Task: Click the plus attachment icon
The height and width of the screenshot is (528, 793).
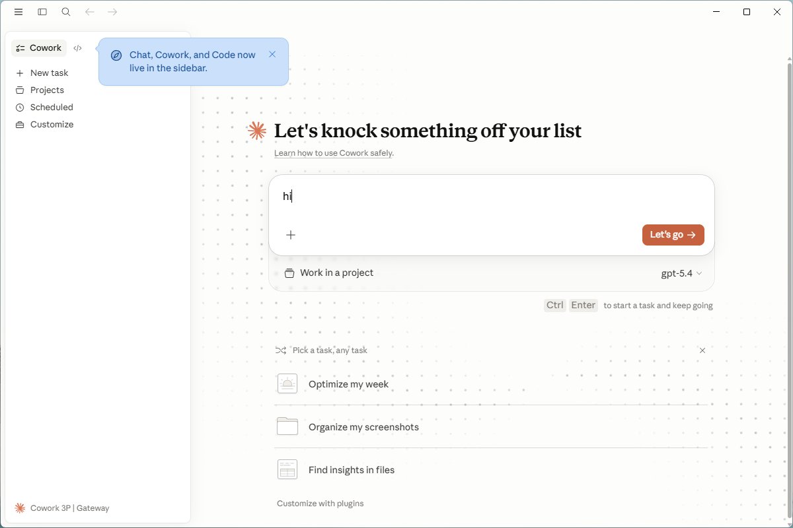Action: pos(291,235)
